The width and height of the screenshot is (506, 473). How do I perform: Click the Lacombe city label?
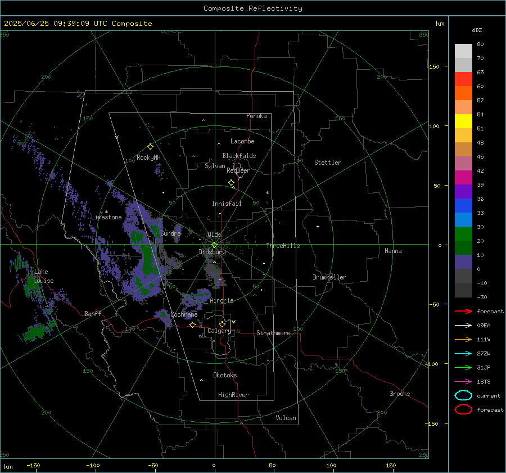point(242,141)
